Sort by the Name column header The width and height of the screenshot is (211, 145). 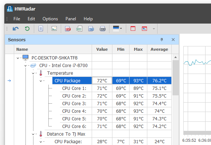[53, 49]
